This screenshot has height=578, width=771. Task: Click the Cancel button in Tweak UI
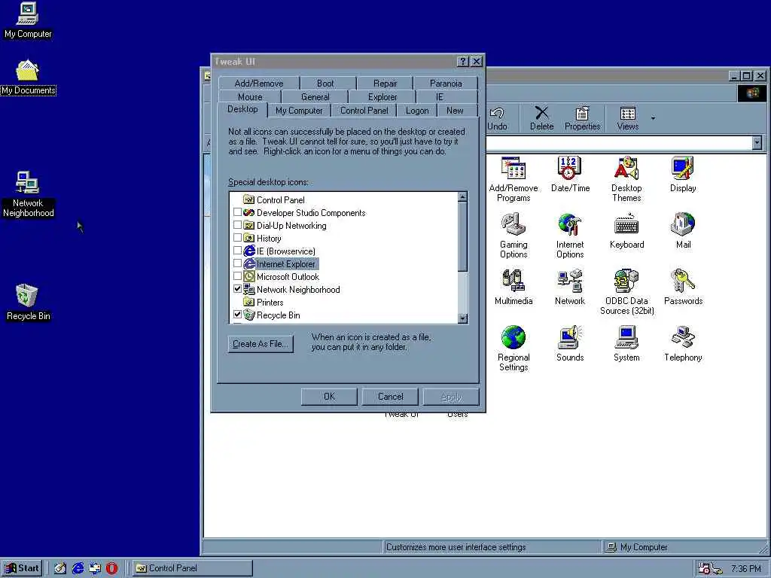[390, 397]
